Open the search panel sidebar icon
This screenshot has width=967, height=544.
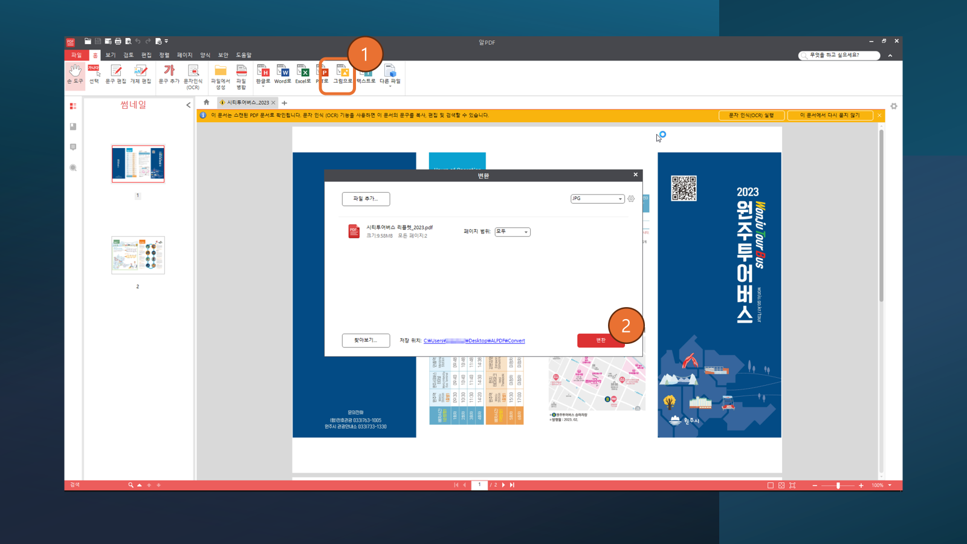(73, 167)
